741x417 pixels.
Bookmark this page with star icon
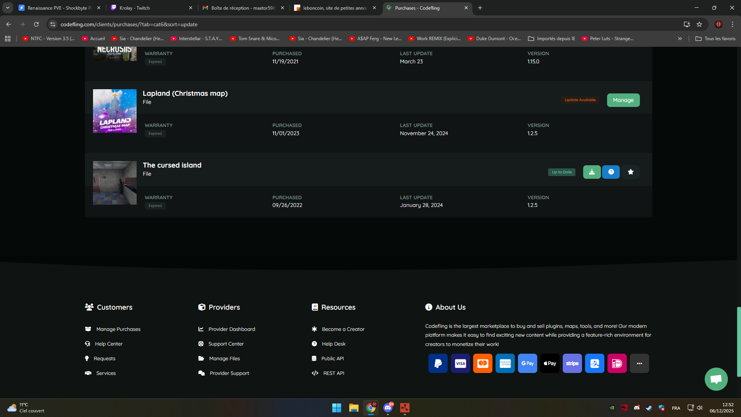pyautogui.click(x=699, y=24)
